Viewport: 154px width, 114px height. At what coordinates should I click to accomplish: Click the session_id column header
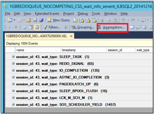click(121, 50)
